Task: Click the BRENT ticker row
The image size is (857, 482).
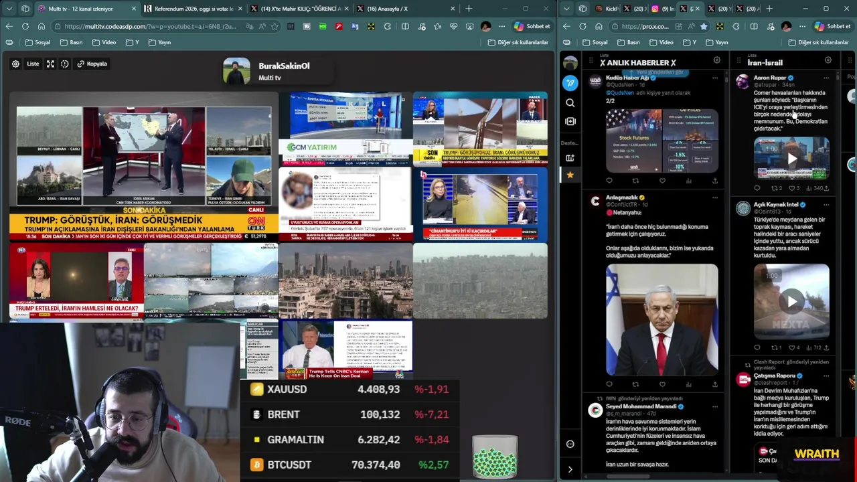Action: (x=349, y=414)
